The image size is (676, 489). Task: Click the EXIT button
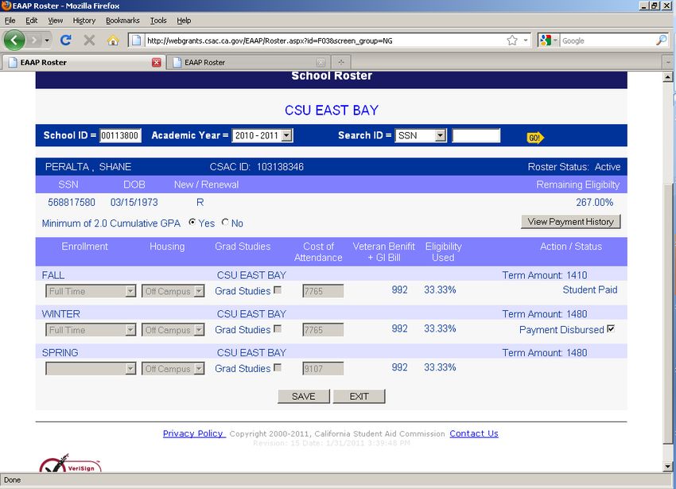[359, 396]
